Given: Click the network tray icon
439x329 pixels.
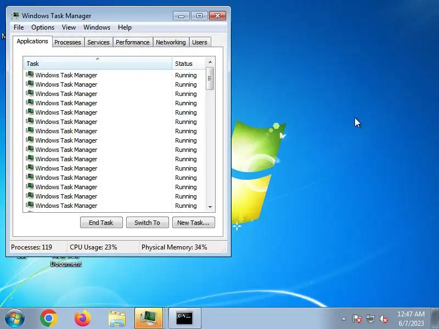Looking at the screenshot, I should coord(370,319).
